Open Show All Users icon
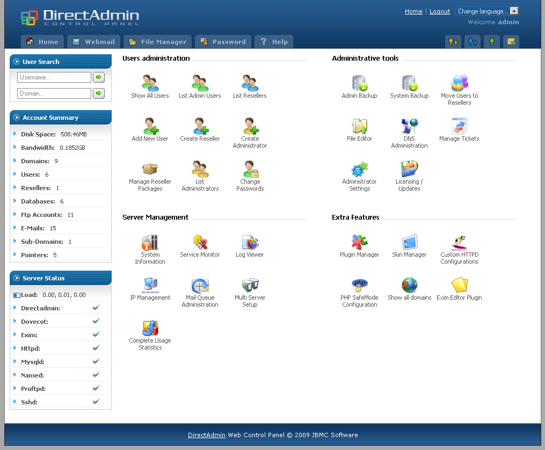The height and width of the screenshot is (450, 545). 150,83
